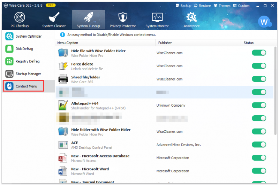The height and width of the screenshot is (185, 279).
Task: Disable ANotepad++64 context menu toggle
Action: point(259,105)
